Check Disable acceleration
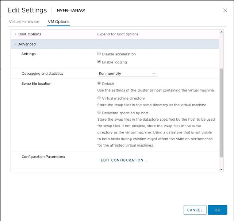Screen dimensions: 234x221 pos(99,54)
